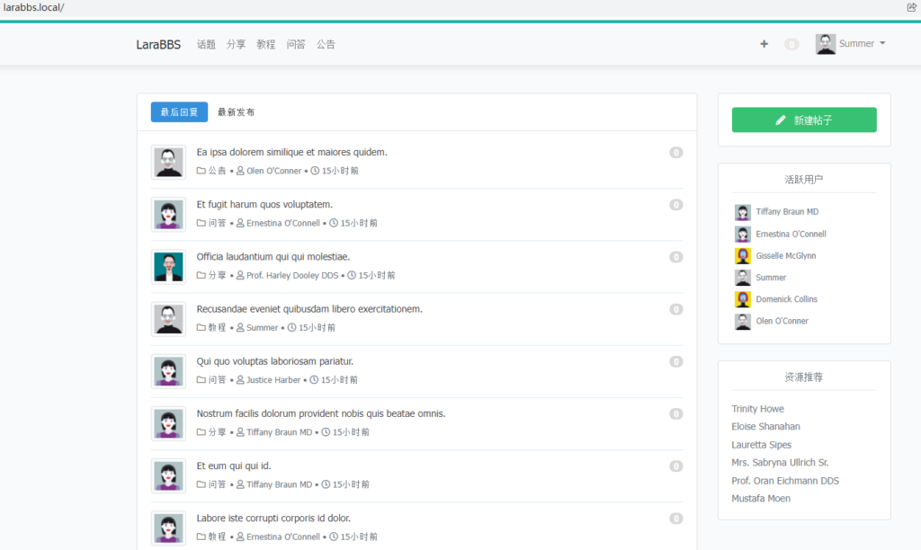
Task: Click the 新建帖子 green button
Action: (x=803, y=119)
